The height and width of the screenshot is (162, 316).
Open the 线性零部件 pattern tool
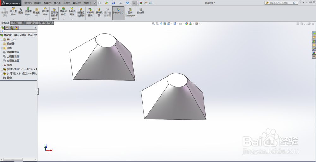click(28, 12)
